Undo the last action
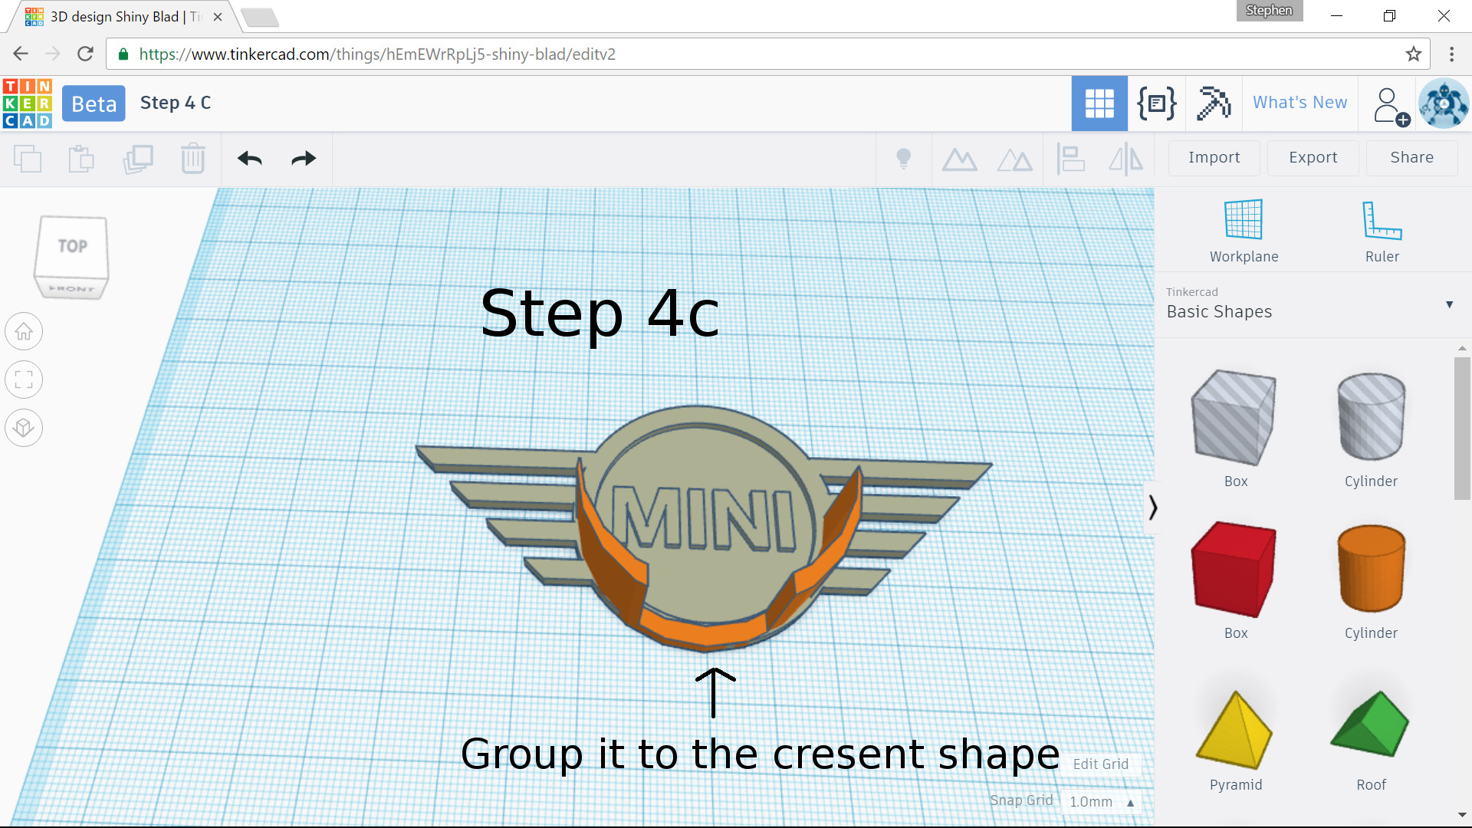Image resolution: width=1472 pixels, height=828 pixels. coord(250,159)
